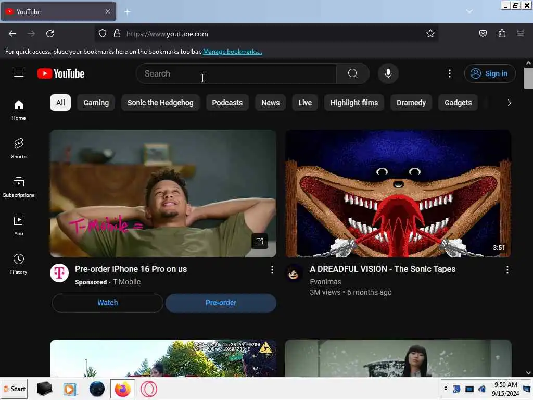Open Pre-order iPhone 16 Pro title

coord(131,269)
